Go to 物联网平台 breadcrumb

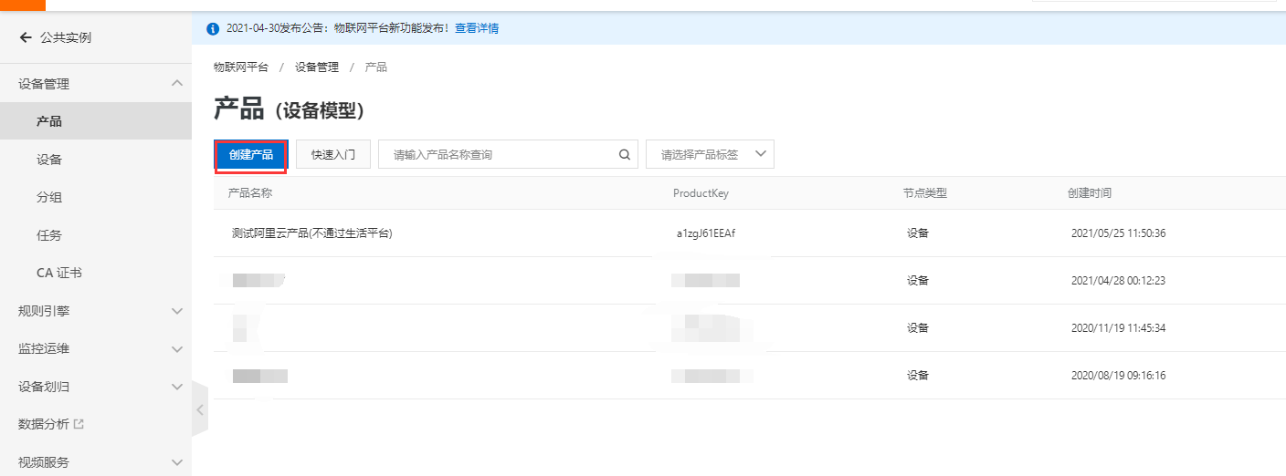click(x=241, y=67)
